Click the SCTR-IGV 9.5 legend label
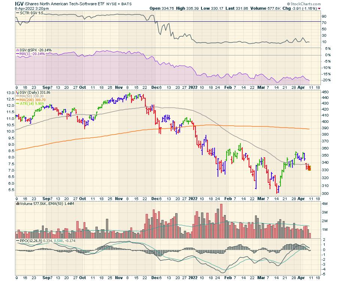337x281 pixels. [31, 13]
